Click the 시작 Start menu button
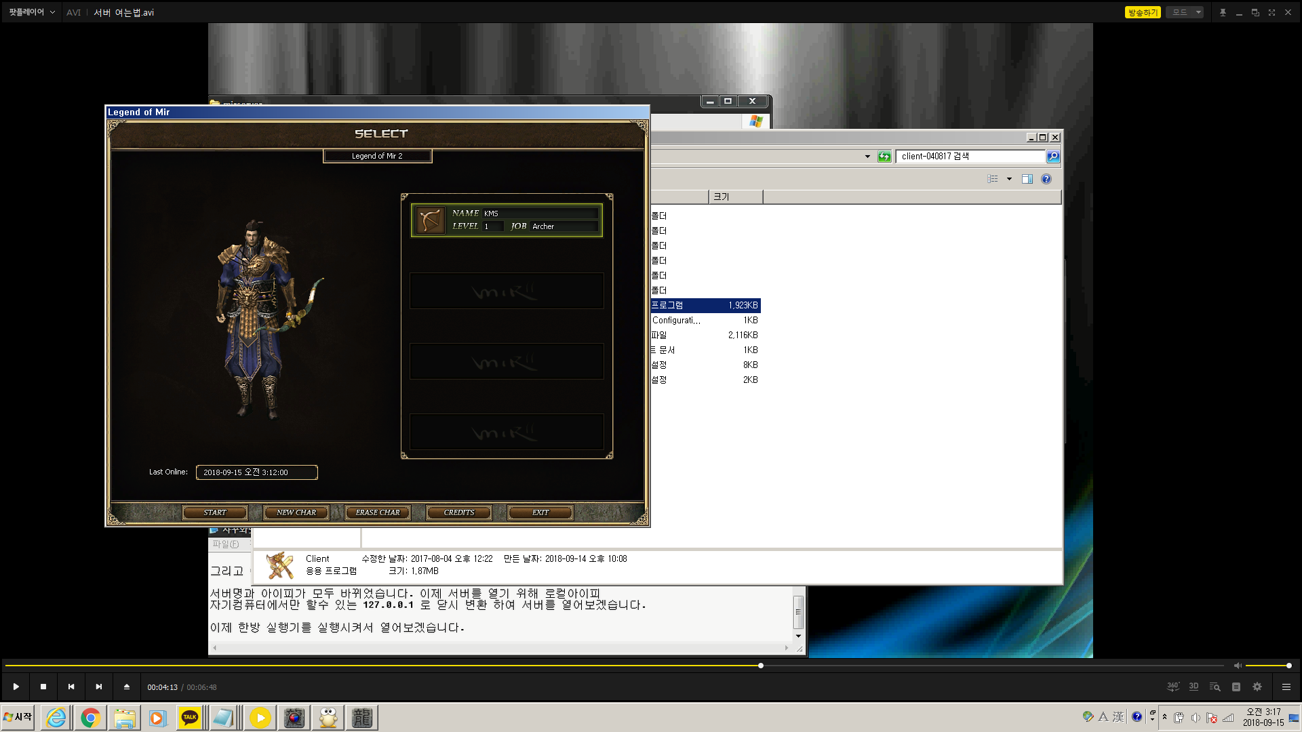 click(x=18, y=717)
